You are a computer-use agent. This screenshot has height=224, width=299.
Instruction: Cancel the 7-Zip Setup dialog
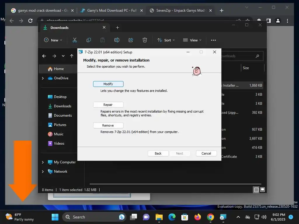[x=206, y=153]
